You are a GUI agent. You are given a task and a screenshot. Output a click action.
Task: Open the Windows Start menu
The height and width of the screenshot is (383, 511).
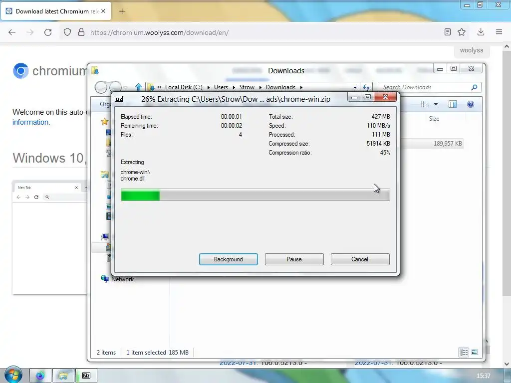pos(13,375)
